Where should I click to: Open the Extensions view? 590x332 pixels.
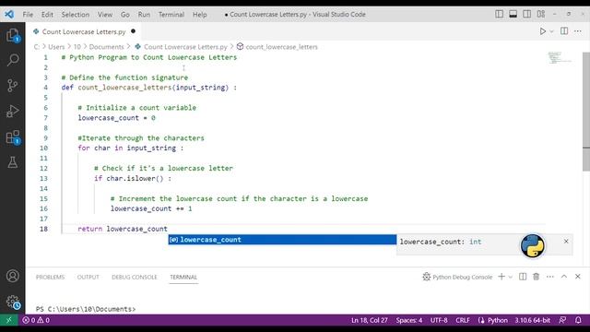click(13, 137)
